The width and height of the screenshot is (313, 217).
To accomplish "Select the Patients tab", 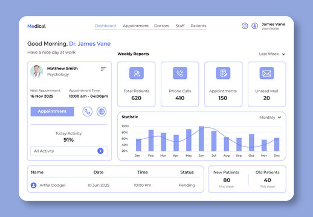I will click(198, 26).
